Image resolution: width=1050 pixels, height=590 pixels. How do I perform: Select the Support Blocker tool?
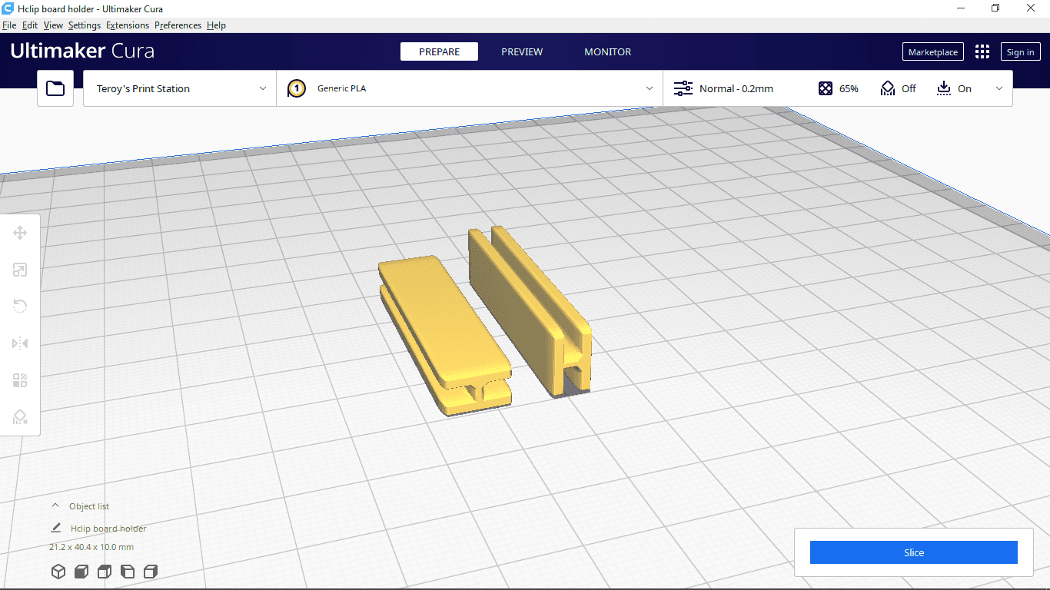click(x=20, y=417)
